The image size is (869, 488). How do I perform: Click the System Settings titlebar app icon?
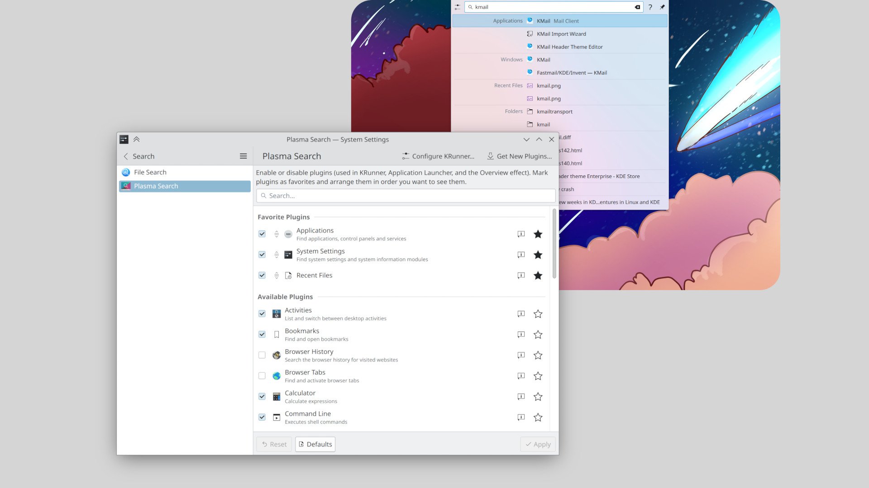(x=124, y=140)
